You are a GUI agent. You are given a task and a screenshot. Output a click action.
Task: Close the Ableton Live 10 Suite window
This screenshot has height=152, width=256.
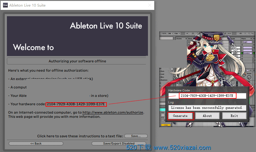pos(150,5)
